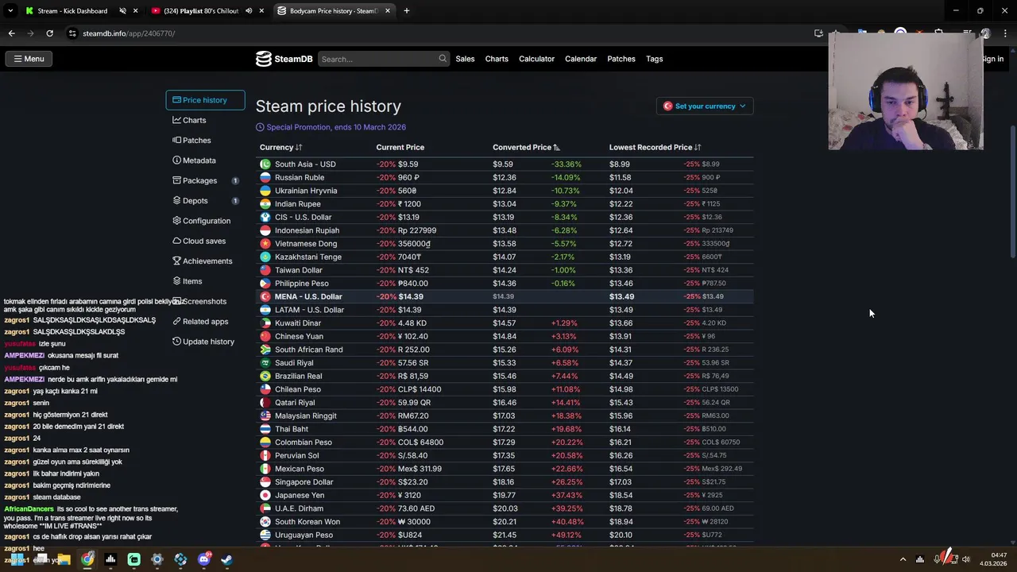Open the Charts nav link in header

(x=497, y=59)
